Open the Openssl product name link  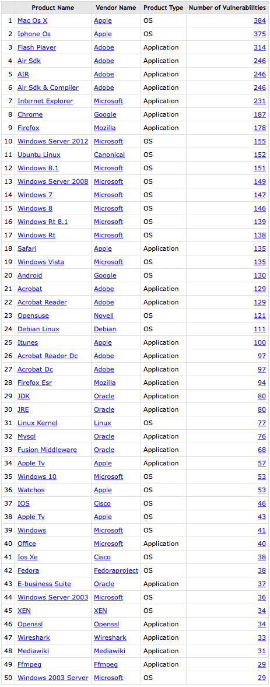pyautogui.click(x=30, y=624)
